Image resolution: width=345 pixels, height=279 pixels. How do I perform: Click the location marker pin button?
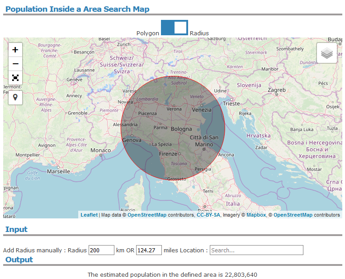pos(15,97)
